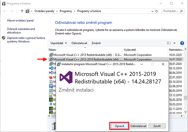Click the horizontal scrollbar left arrow
The image size is (188, 132).
click(49, 116)
